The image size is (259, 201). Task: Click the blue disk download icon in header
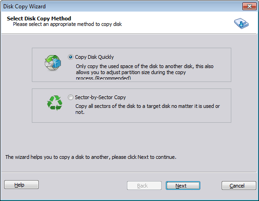pos(241,23)
